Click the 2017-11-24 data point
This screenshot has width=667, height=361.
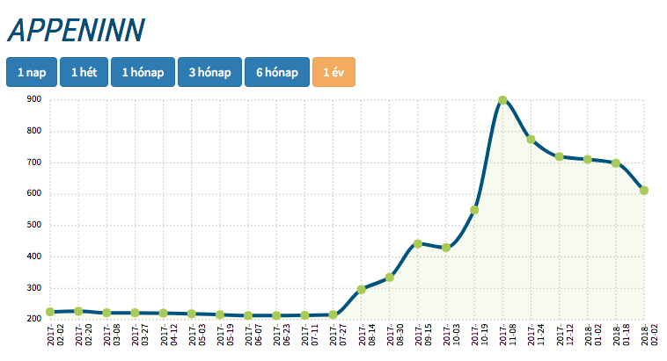click(x=531, y=140)
